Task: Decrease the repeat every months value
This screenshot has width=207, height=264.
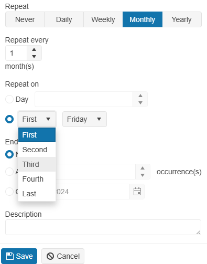Action: pyautogui.click(x=34, y=57)
